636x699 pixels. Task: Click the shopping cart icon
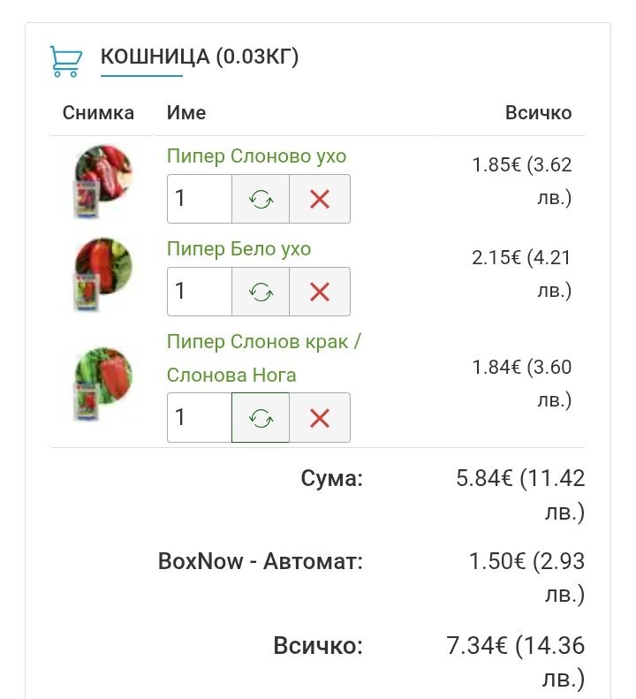66,60
